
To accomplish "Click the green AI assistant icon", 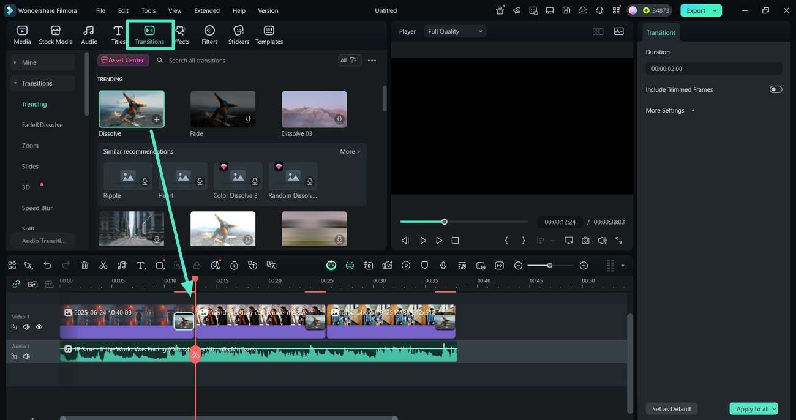I will [331, 265].
